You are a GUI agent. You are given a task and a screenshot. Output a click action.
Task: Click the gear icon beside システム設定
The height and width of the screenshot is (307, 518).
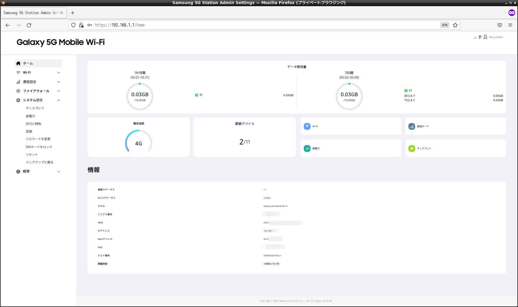click(x=18, y=100)
